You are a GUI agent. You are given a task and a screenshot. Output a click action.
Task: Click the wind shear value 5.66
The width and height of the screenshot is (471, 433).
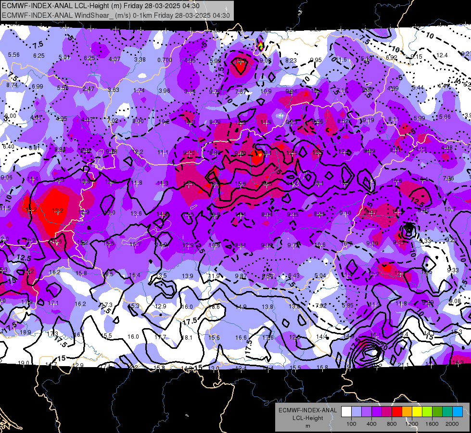pyautogui.click(x=445, y=116)
